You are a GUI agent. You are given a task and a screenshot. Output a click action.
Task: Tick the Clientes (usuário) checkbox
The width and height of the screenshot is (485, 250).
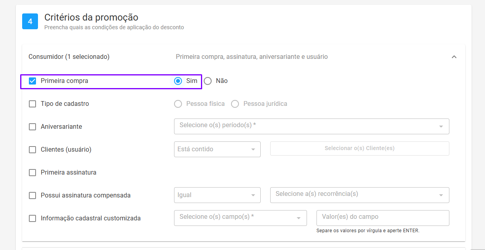click(32, 150)
